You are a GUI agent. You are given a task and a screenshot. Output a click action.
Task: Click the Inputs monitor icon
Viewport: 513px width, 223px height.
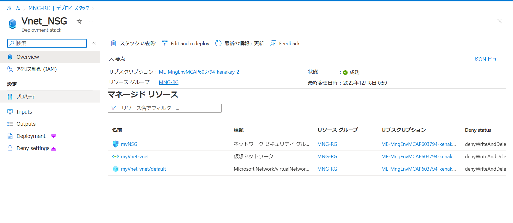point(10,112)
